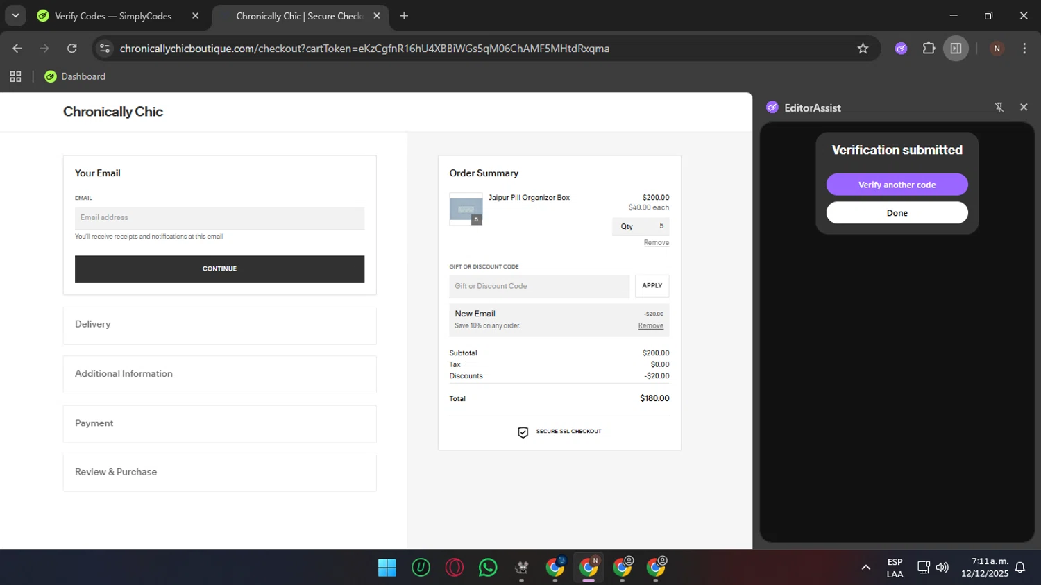Select the Chronically Chic Secure Checkout tab

coord(299,16)
